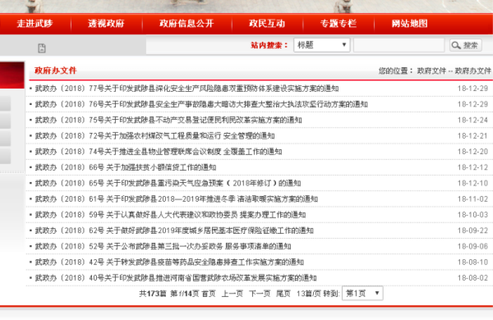Click the date 18-12-24 of the 75号 row
493x320 pixels.
pyautogui.click(x=472, y=120)
